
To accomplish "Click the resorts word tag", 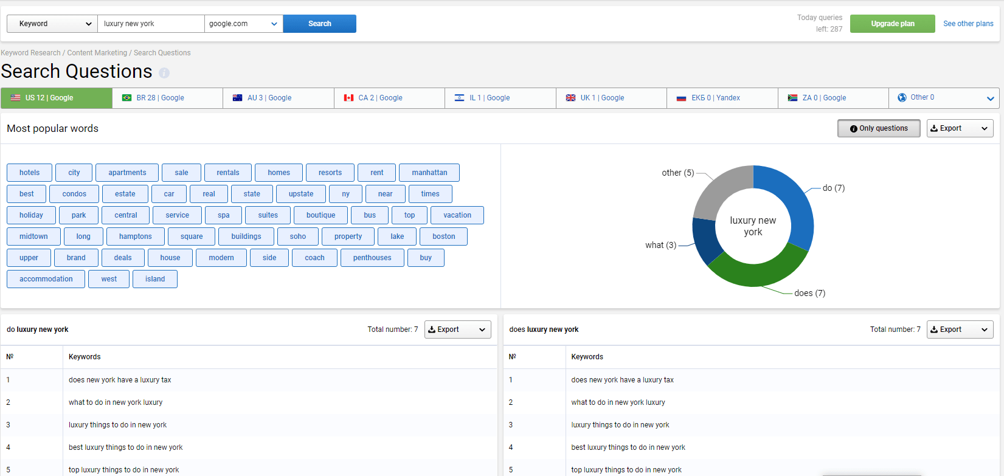I will 330,173.
